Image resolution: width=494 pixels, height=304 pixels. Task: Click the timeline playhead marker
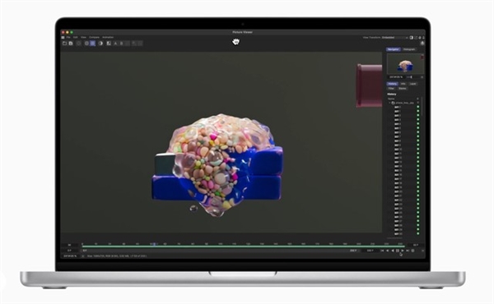[154, 244]
